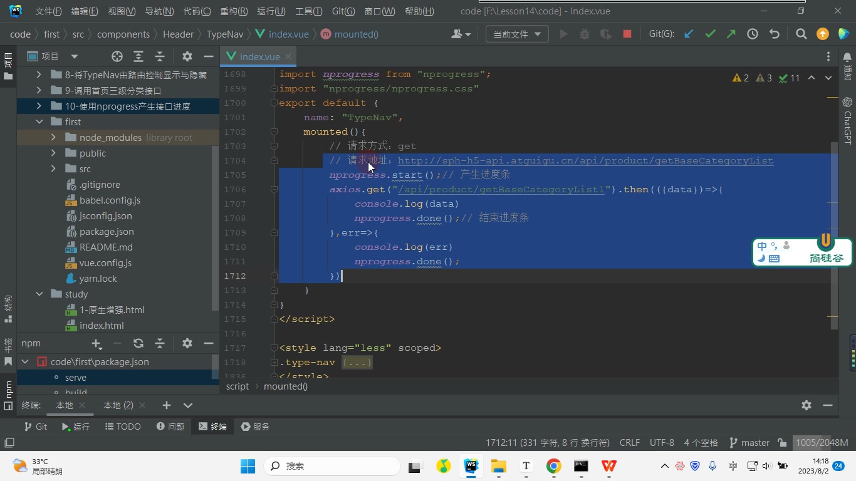856x481 pixels.
Task: Open Git history clock icon
Action: tap(753, 34)
